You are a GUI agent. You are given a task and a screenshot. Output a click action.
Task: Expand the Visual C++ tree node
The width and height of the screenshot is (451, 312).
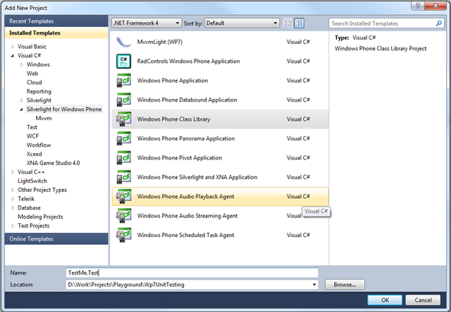click(x=13, y=172)
